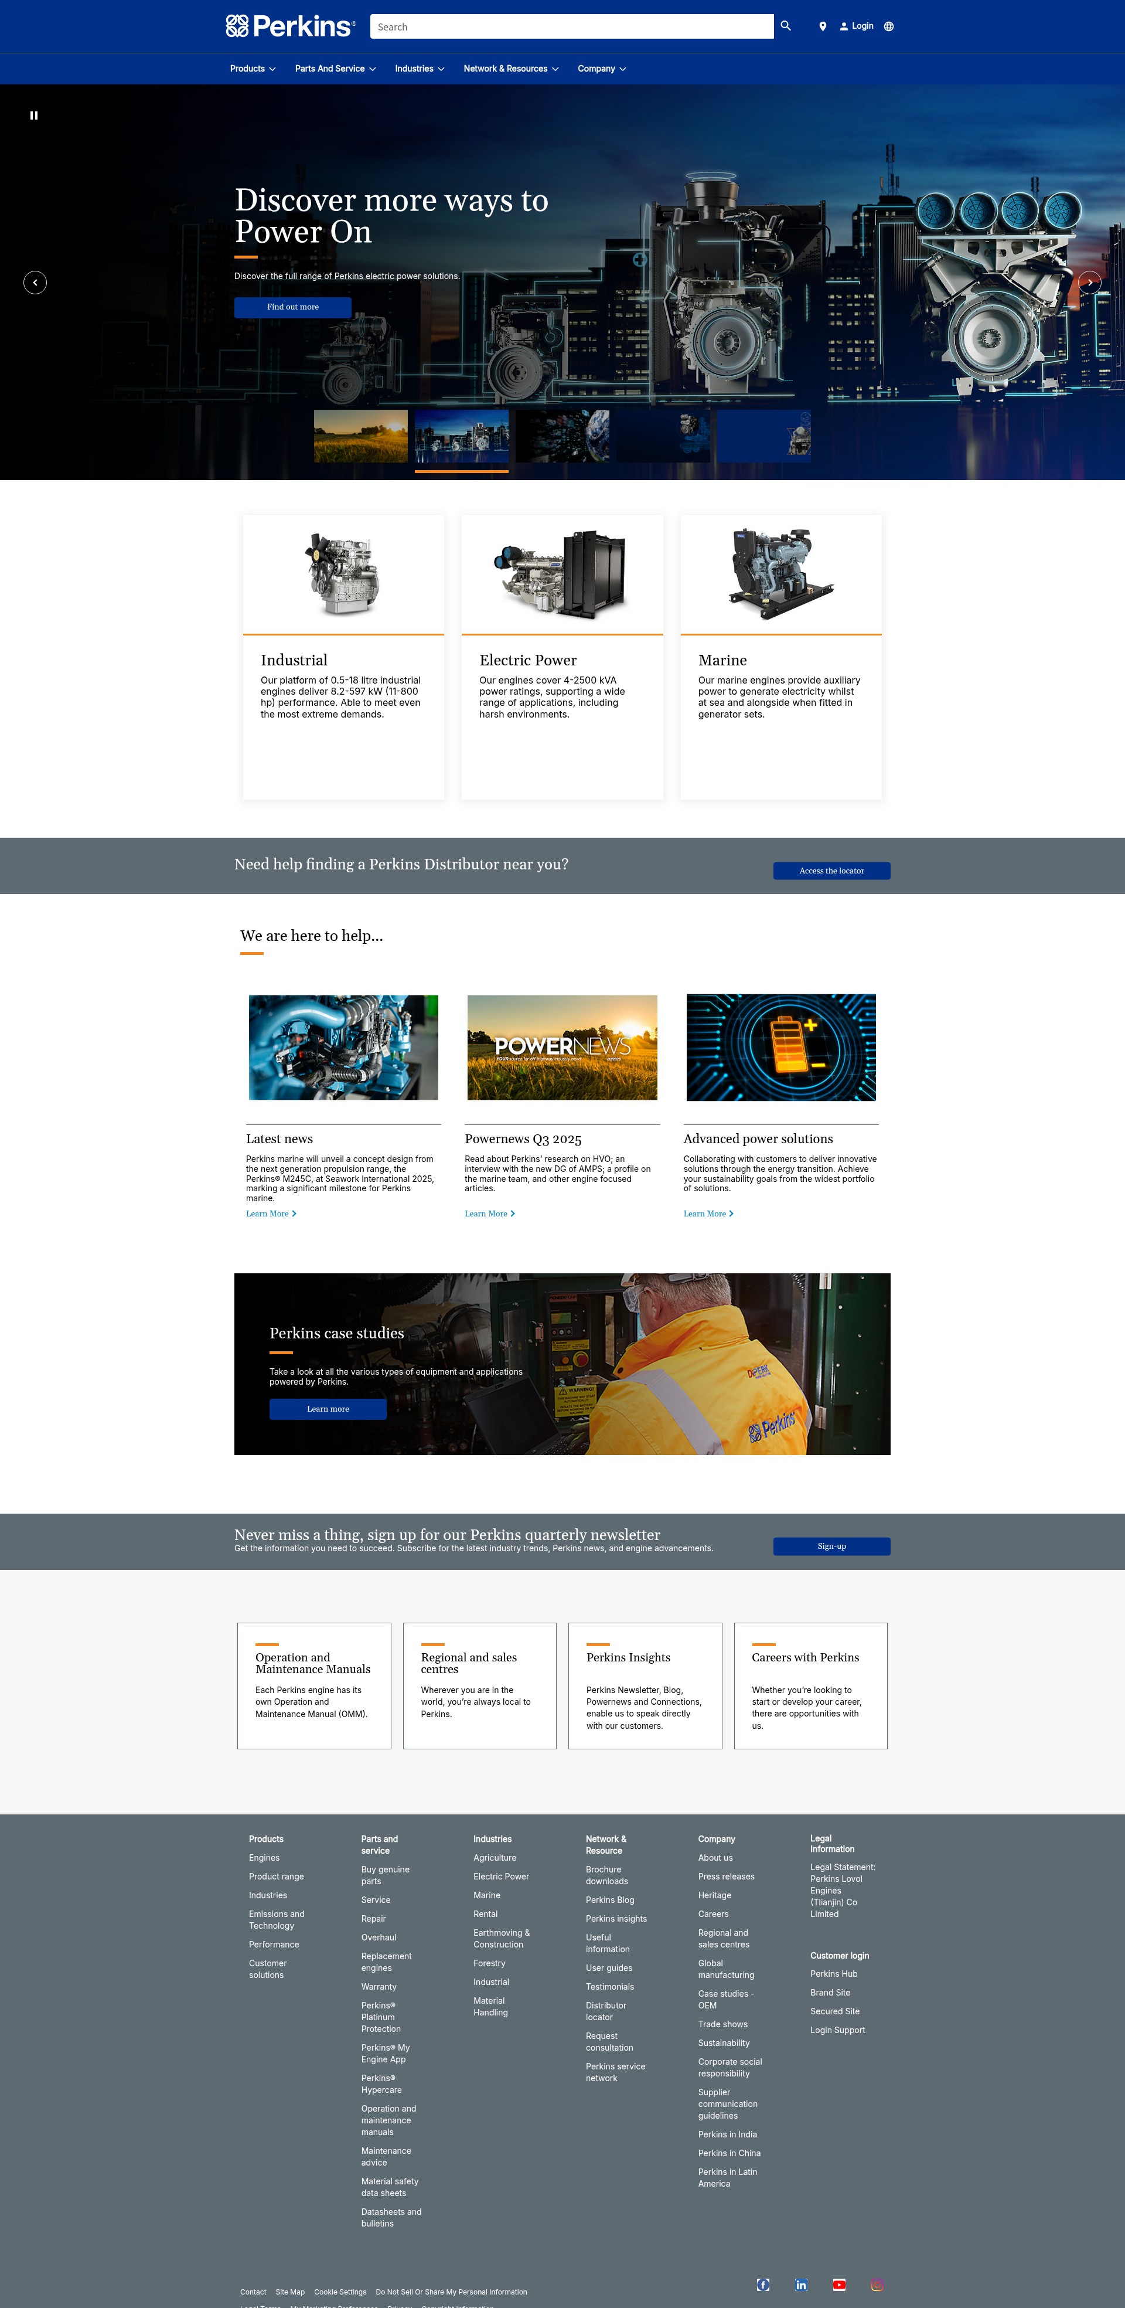Click the Login text link
Screen dimensions: 1125x2308
(x=862, y=26)
